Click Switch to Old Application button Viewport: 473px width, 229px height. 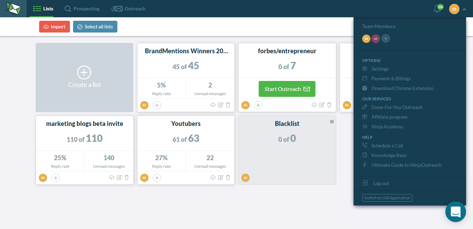click(x=387, y=198)
